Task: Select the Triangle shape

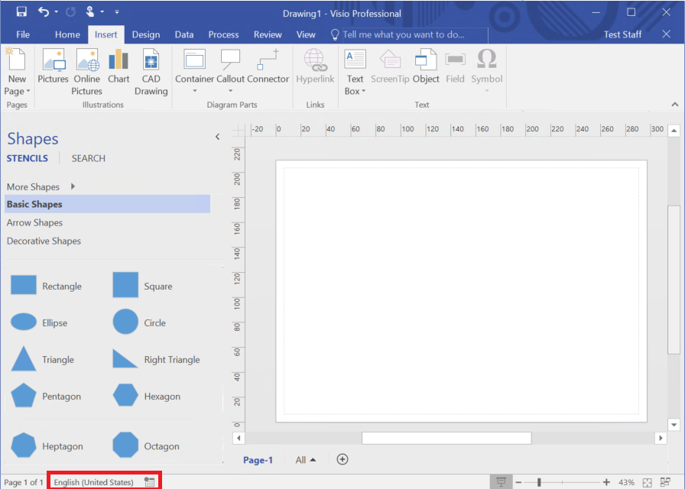Action: point(42,359)
